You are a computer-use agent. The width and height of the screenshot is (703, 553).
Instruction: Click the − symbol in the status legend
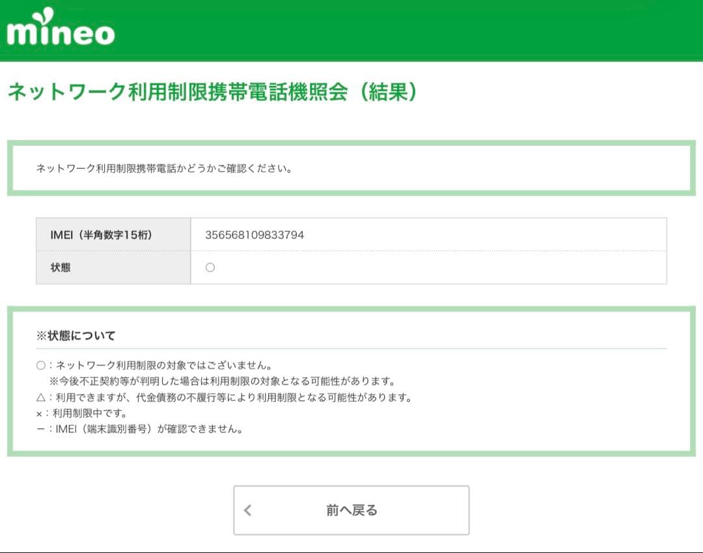[x=40, y=429]
